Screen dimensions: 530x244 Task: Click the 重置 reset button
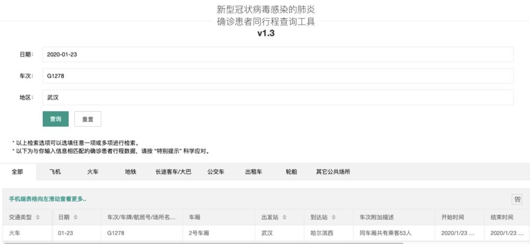87,119
